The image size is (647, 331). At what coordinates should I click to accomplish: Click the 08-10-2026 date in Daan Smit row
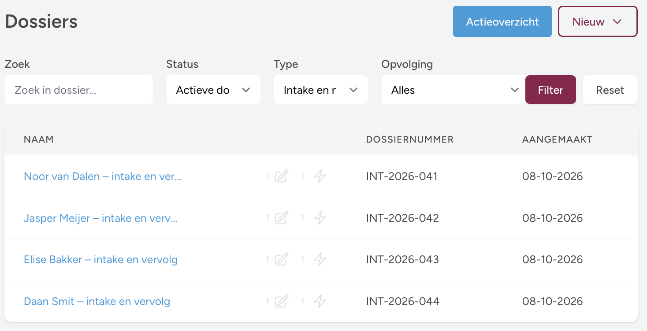pyautogui.click(x=553, y=301)
